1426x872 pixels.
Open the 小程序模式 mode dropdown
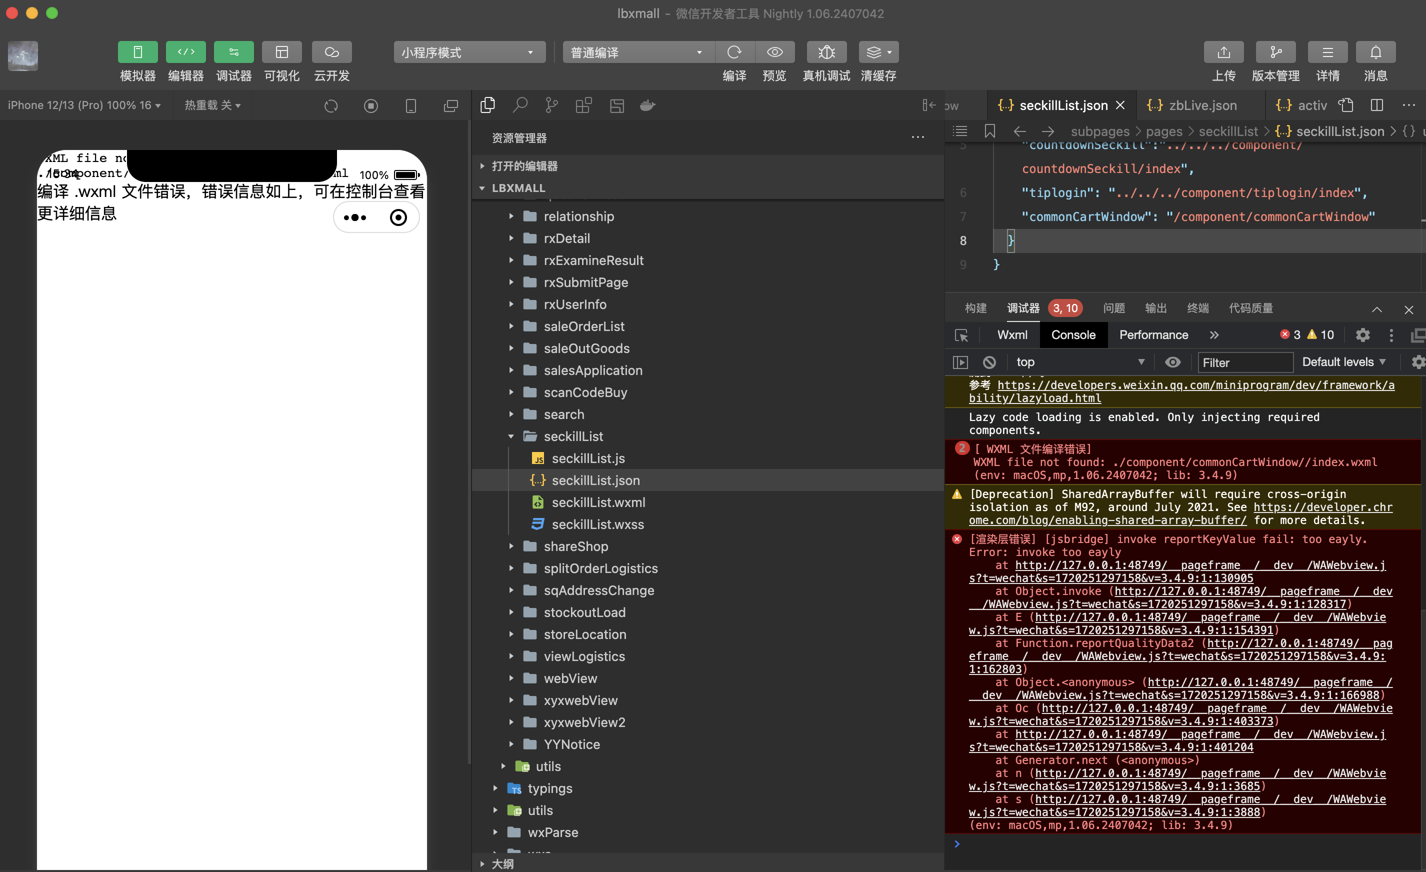[469, 52]
